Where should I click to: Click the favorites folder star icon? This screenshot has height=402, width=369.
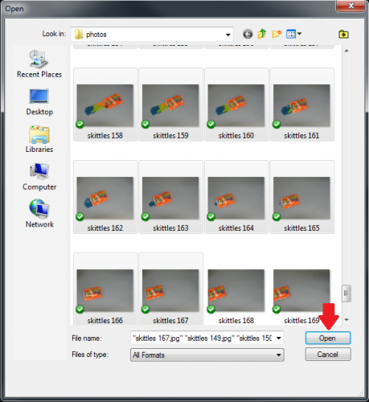coord(343,35)
